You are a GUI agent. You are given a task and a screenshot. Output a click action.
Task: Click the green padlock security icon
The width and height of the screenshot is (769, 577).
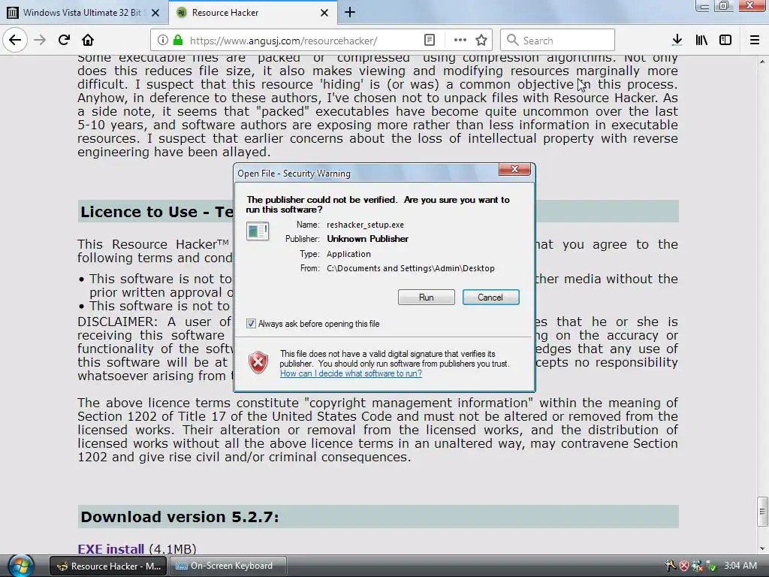click(178, 41)
